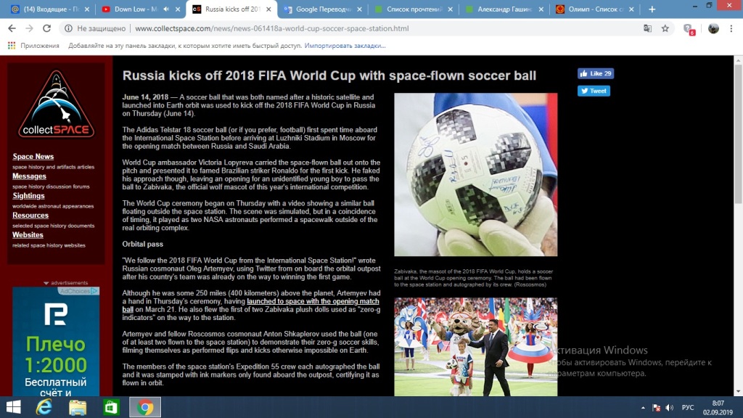Open the Websites link
The image size is (743, 418).
pyautogui.click(x=28, y=234)
